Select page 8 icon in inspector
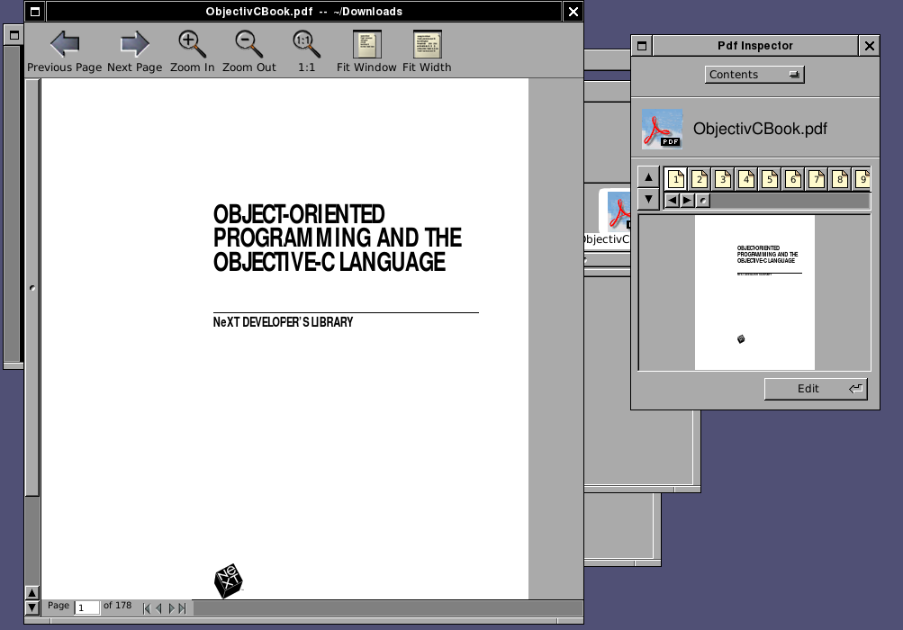 click(840, 179)
